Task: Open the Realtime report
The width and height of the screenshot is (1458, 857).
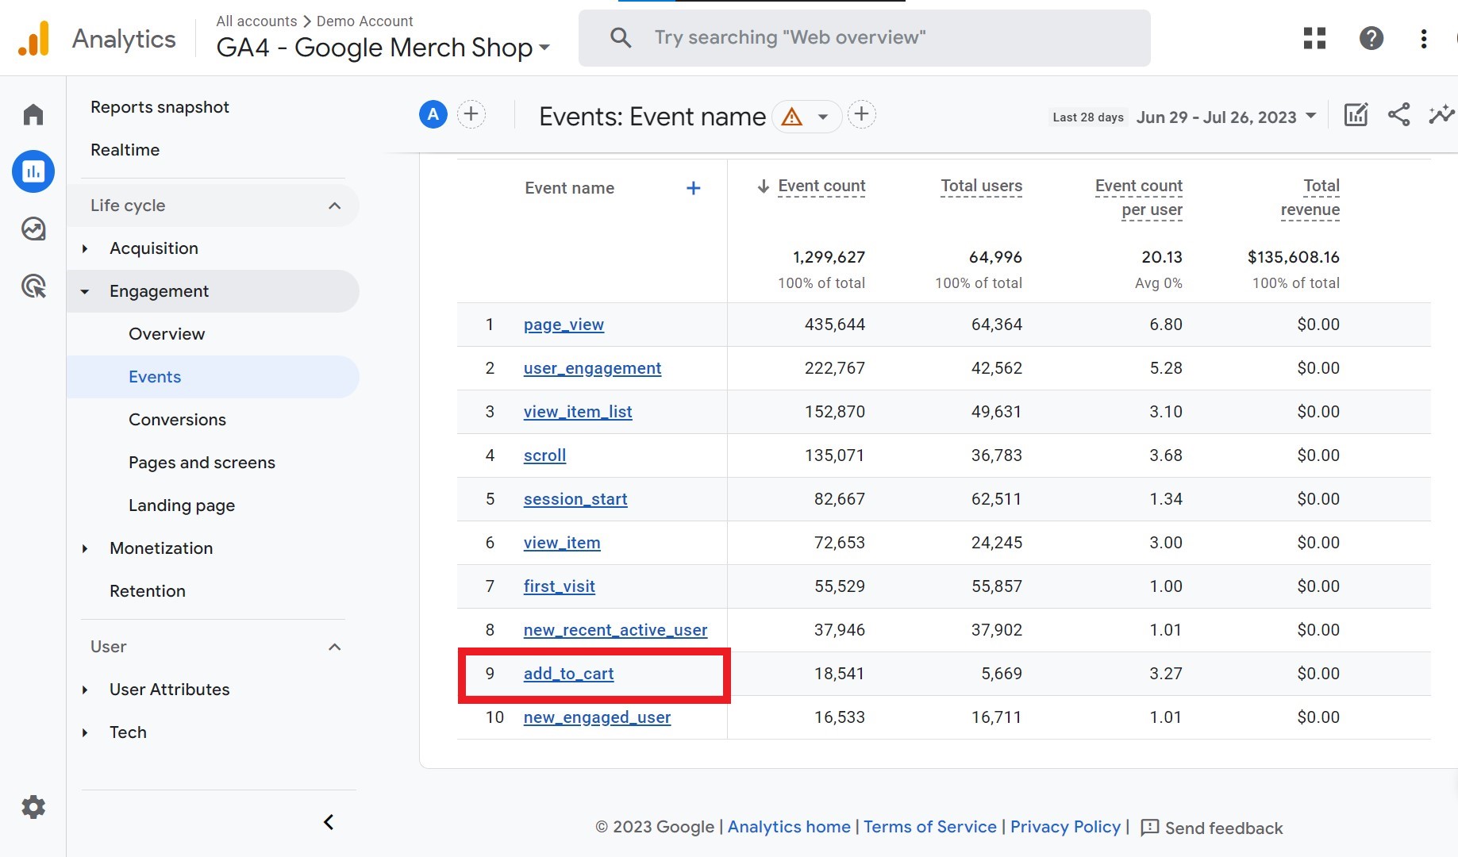Action: point(125,150)
